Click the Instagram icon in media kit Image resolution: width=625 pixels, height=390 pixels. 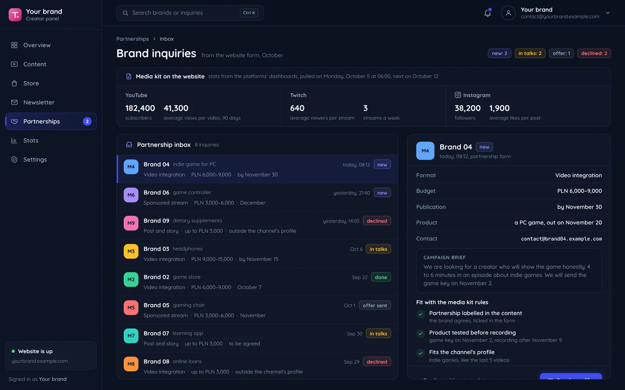point(458,95)
